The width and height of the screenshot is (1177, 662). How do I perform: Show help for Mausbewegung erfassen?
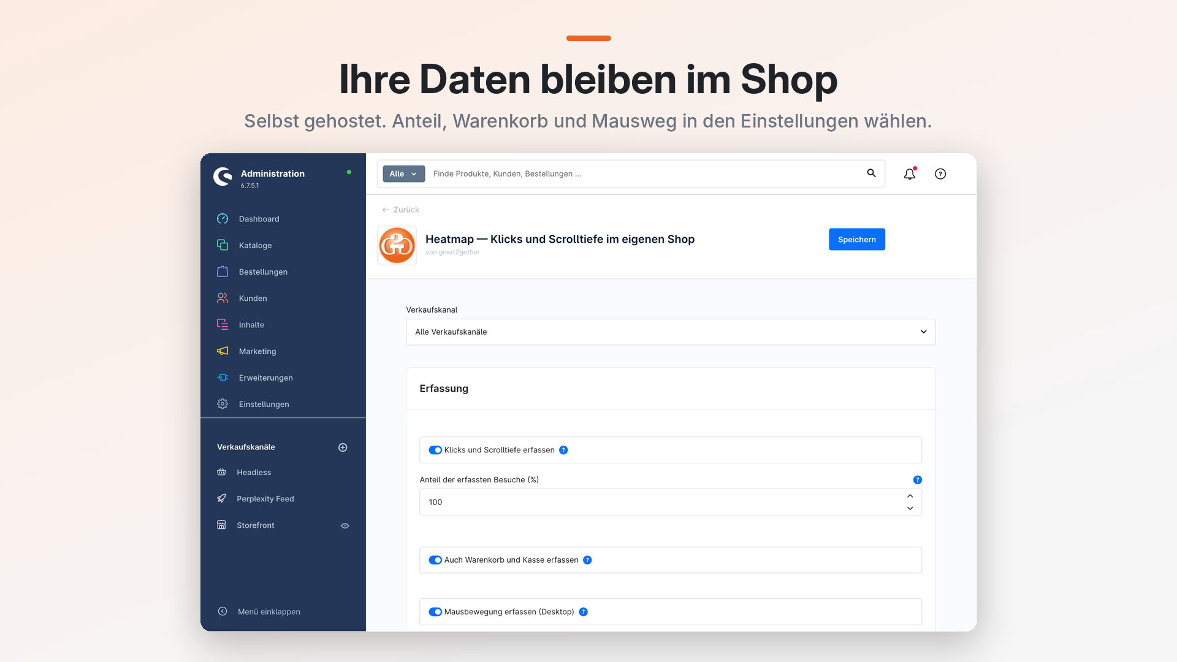click(583, 612)
